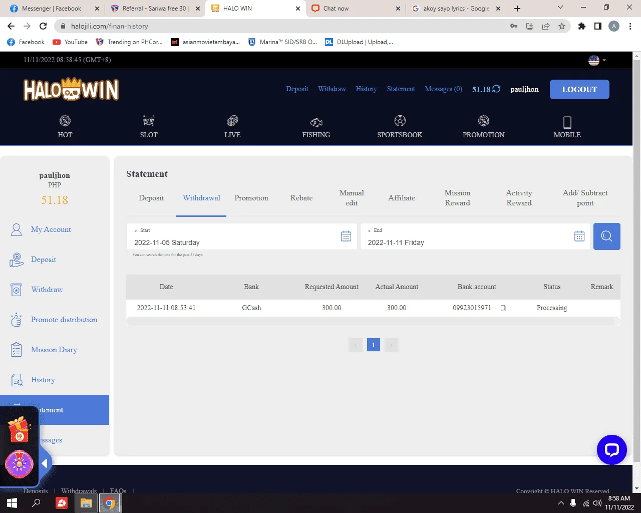Go to My Account in sidebar
The height and width of the screenshot is (513, 641).
51,229
